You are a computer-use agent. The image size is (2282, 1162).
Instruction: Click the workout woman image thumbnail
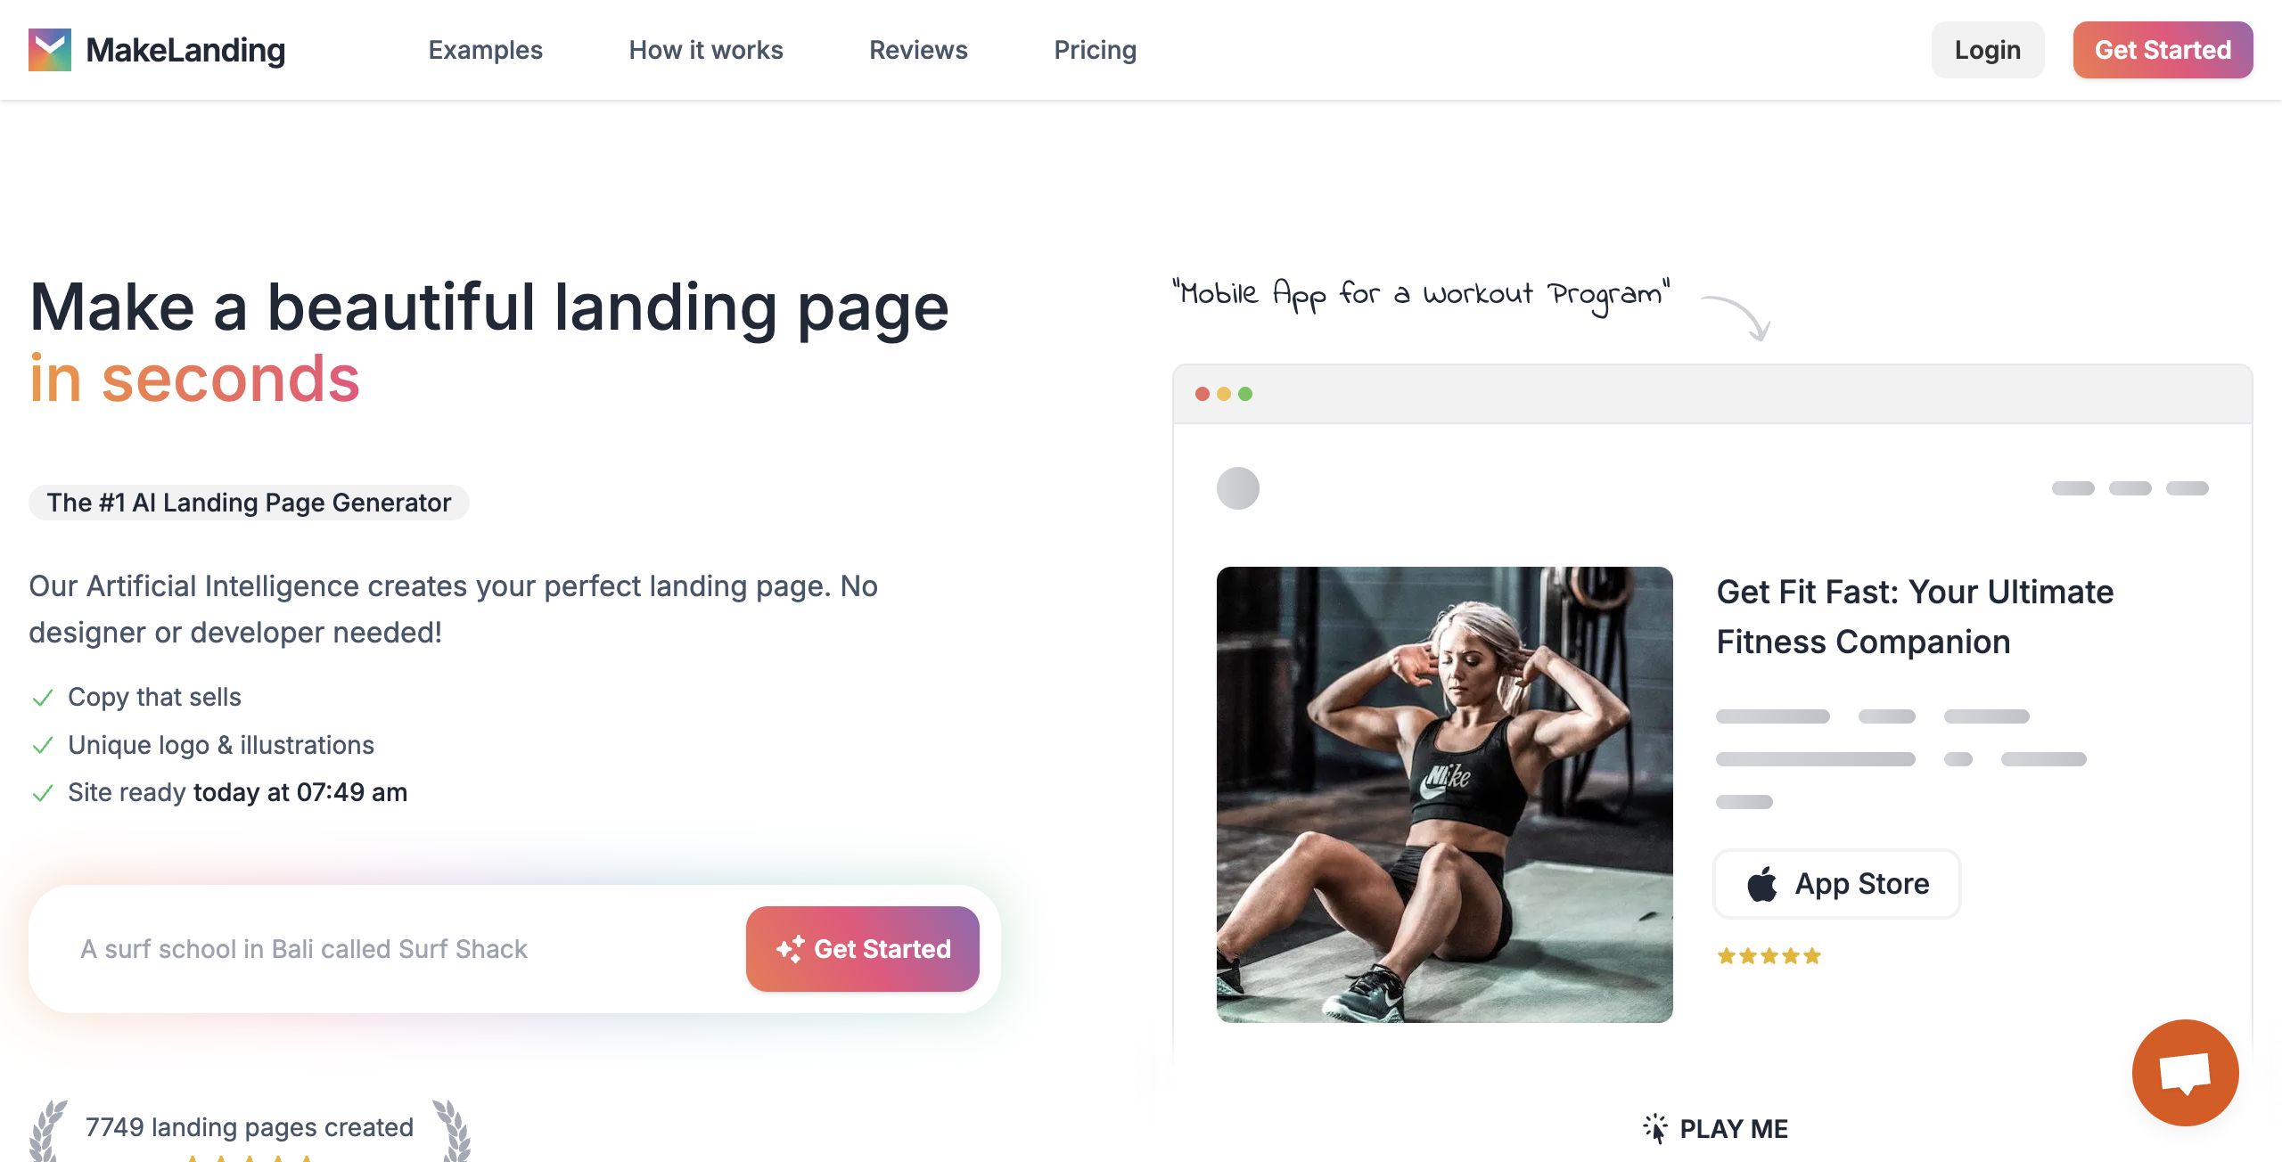click(x=1444, y=795)
